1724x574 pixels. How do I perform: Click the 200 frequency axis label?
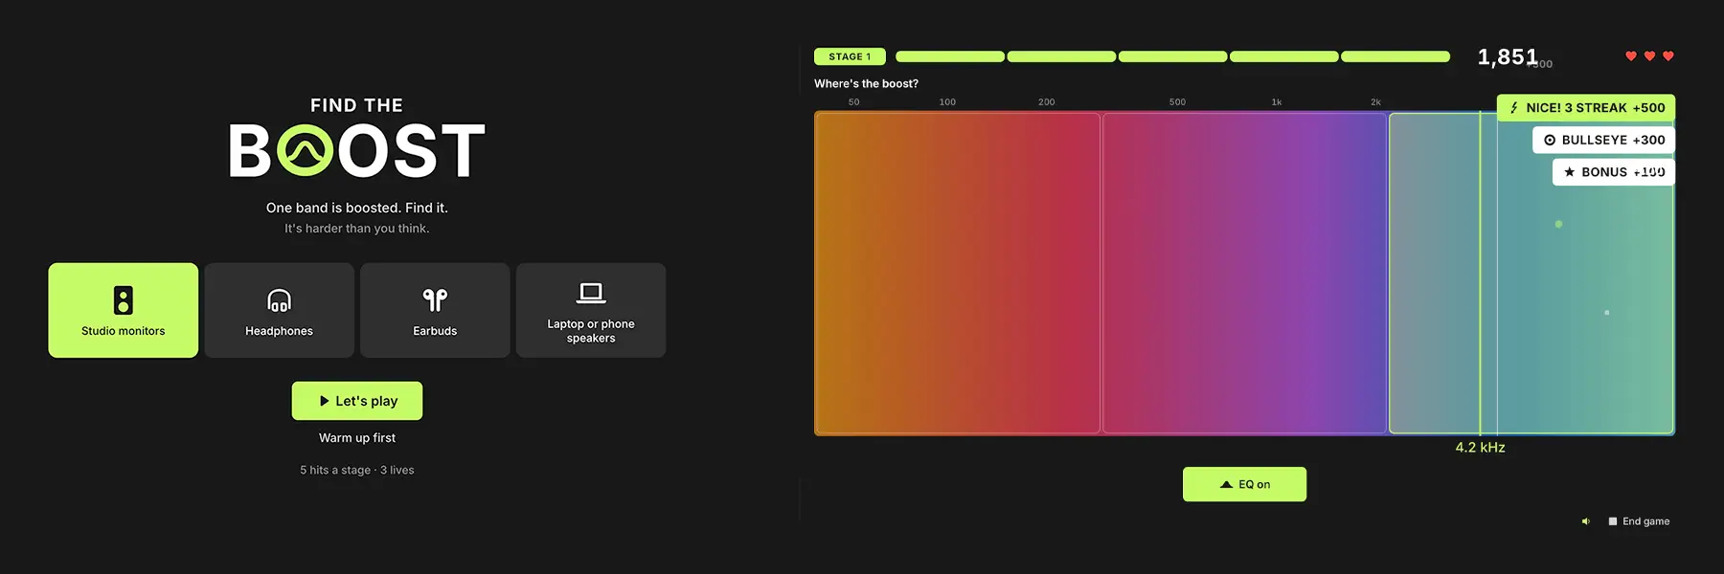(1047, 102)
